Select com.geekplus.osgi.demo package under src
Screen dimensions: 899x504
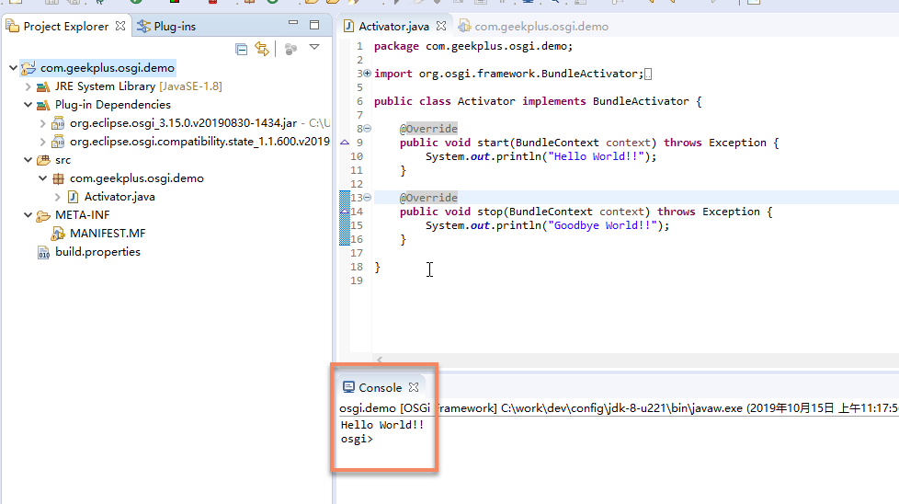coord(136,178)
